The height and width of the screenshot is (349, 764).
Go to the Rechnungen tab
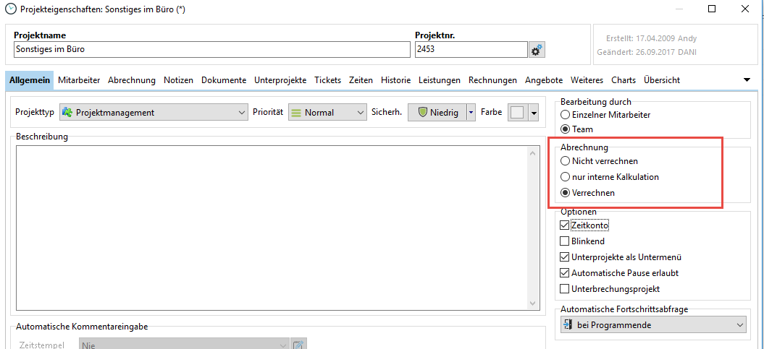pos(492,80)
